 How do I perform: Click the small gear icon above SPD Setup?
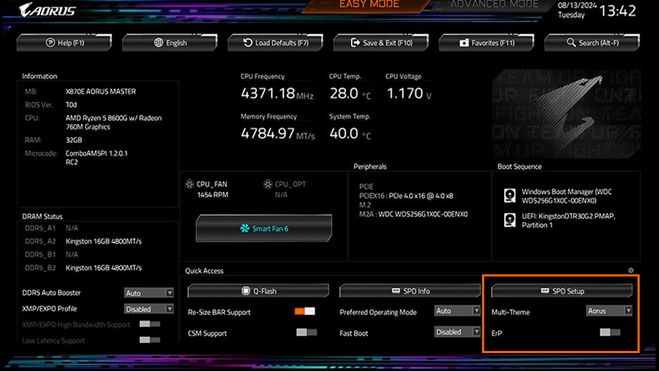point(631,271)
